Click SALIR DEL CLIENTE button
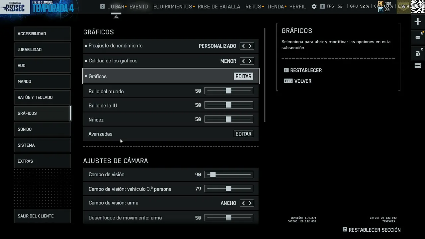The width and height of the screenshot is (425, 239). tap(42, 216)
